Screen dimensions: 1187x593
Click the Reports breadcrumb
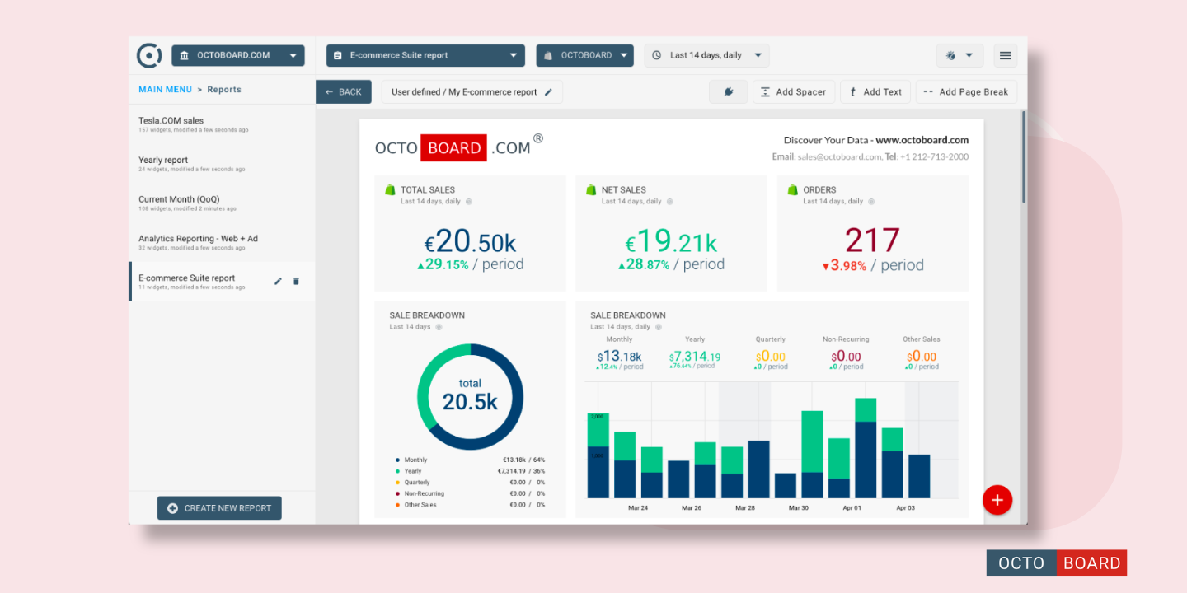[224, 90]
